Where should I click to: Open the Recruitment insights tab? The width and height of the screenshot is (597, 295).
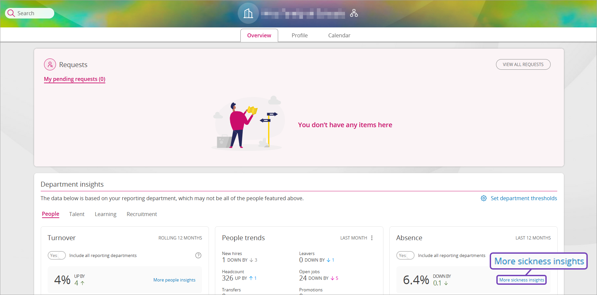tap(142, 214)
